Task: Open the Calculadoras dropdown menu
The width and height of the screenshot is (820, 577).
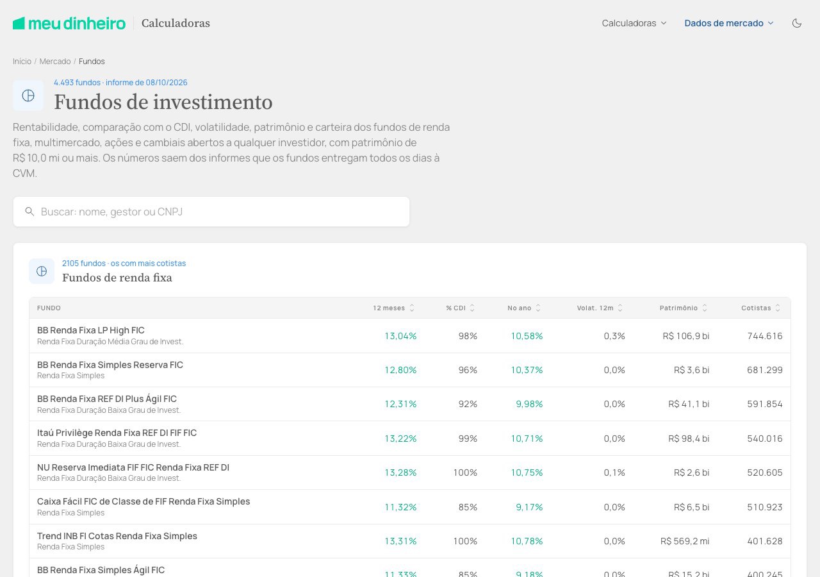Action: tap(634, 23)
